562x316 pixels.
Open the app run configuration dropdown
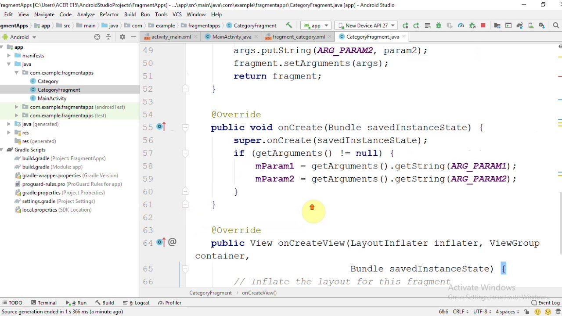[x=316, y=25]
